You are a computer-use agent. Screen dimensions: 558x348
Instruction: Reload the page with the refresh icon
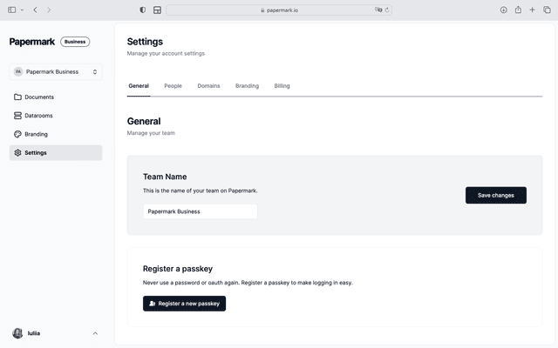(x=387, y=10)
